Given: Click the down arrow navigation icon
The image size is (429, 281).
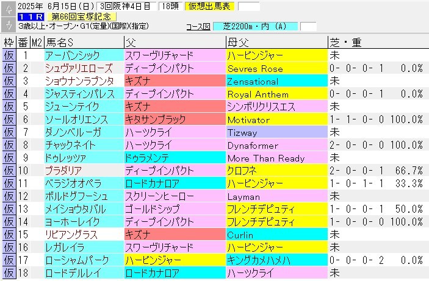Looking at the screenshot, I should tap(9, 24).
